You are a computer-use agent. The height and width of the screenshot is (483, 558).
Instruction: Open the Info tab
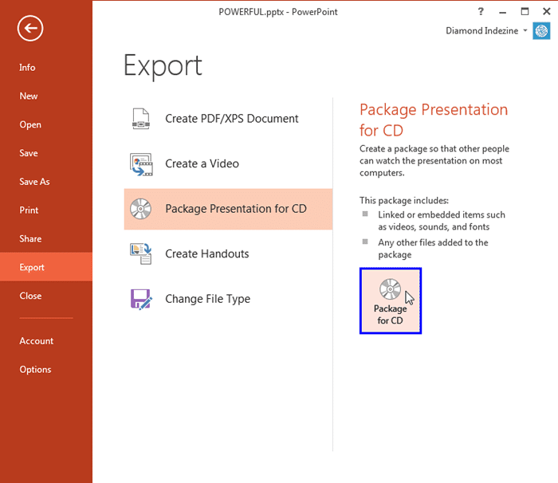coord(28,68)
